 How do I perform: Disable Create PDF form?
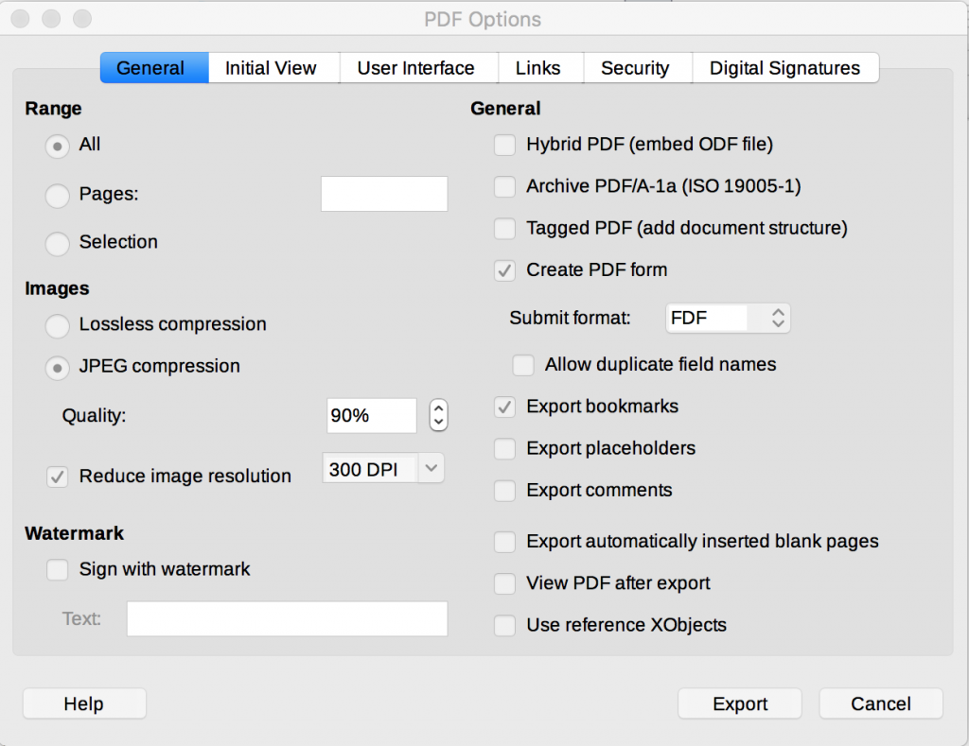[504, 270]
